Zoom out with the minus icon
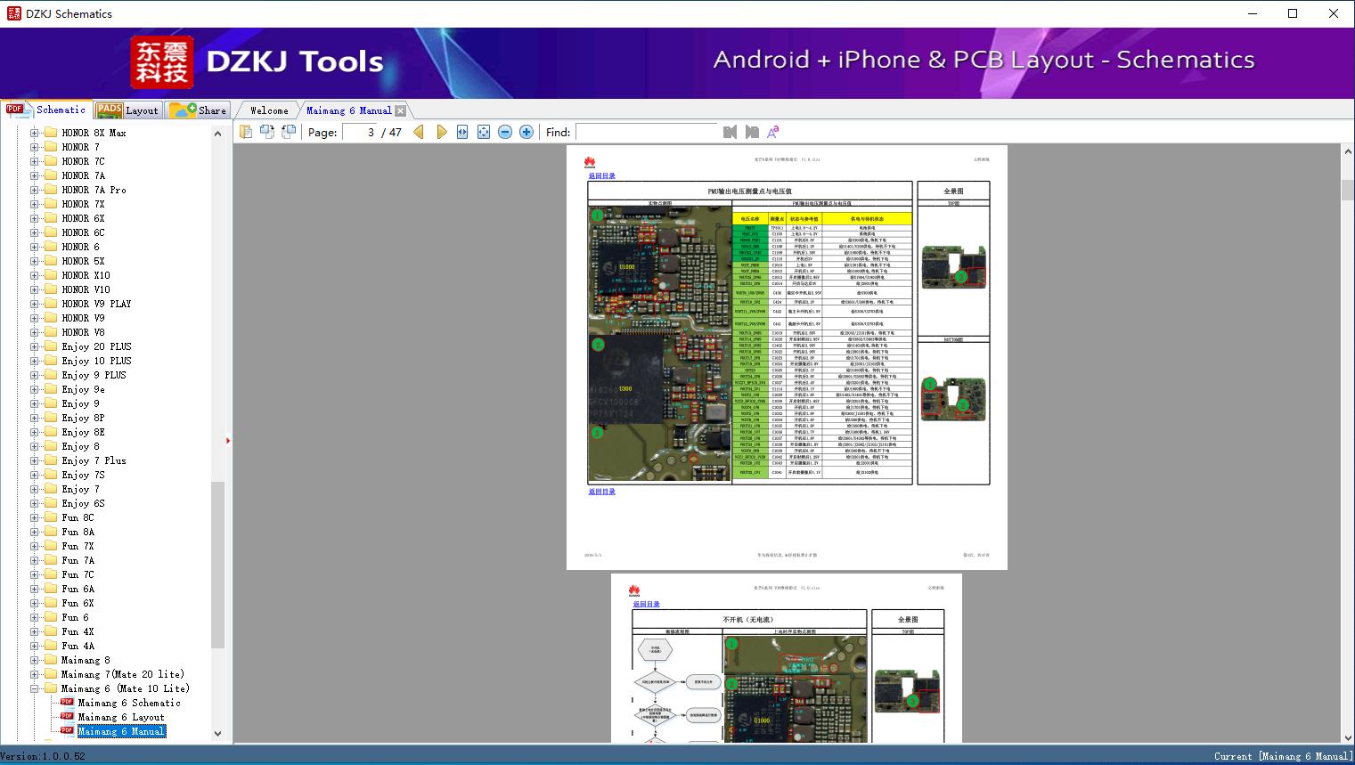 505,132
